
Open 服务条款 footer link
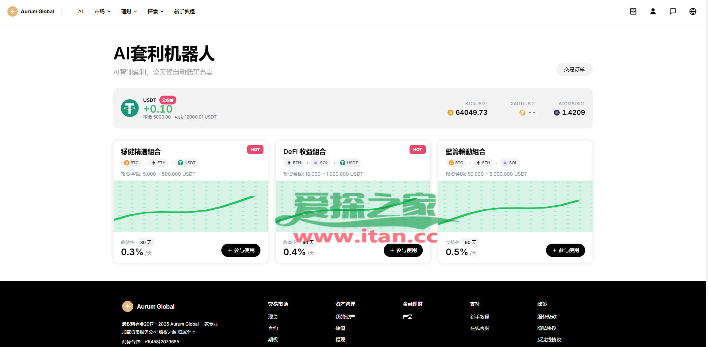tap(547, 317)
